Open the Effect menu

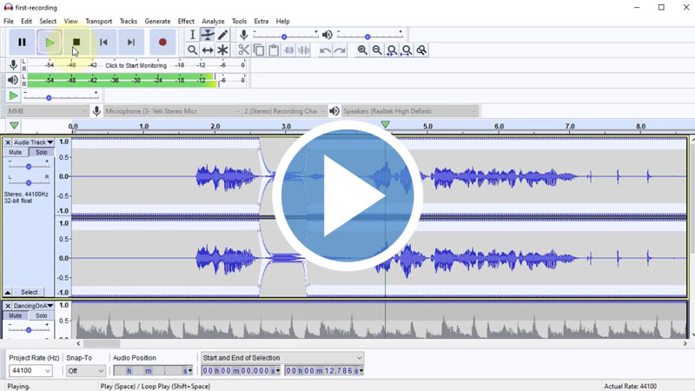coord(186,21)
